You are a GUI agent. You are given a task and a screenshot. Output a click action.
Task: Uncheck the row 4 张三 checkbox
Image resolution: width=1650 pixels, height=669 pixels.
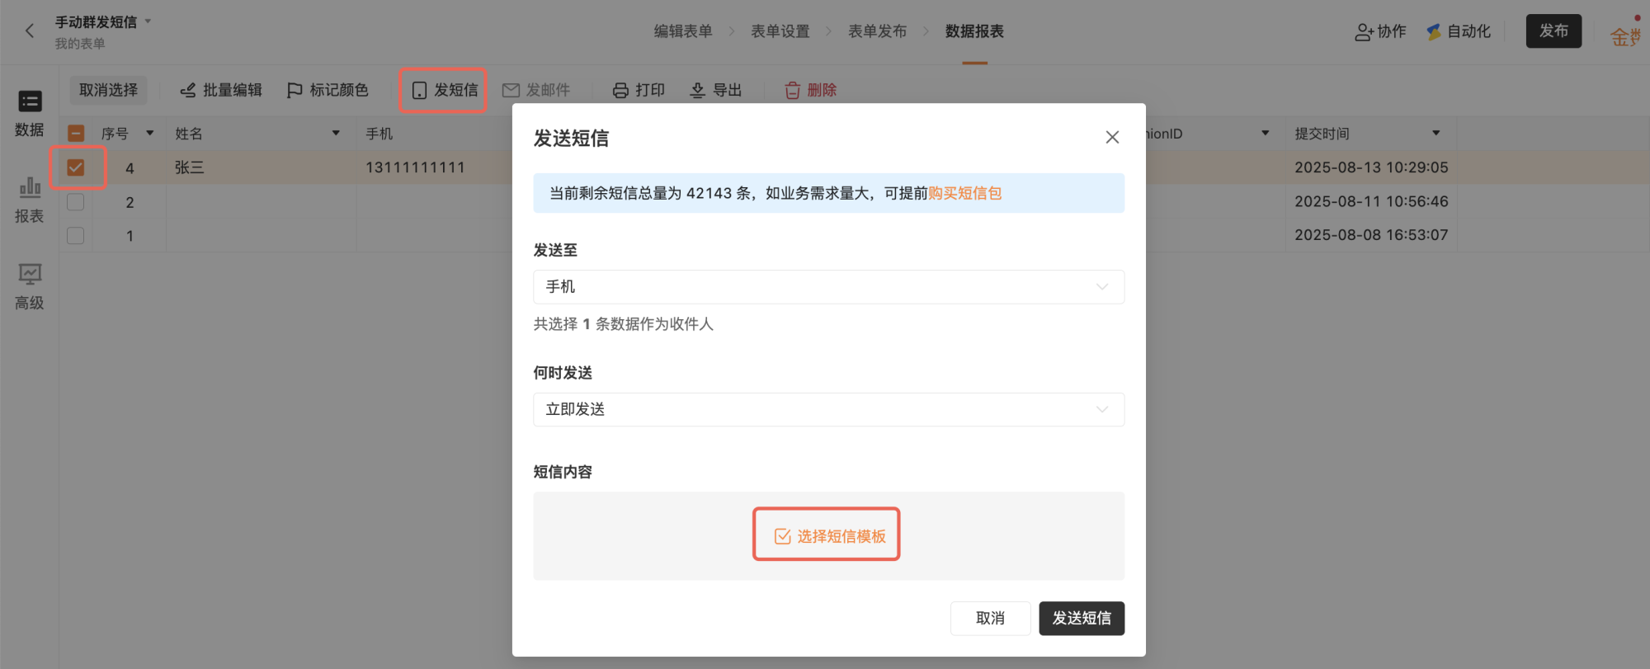(75, 167)
